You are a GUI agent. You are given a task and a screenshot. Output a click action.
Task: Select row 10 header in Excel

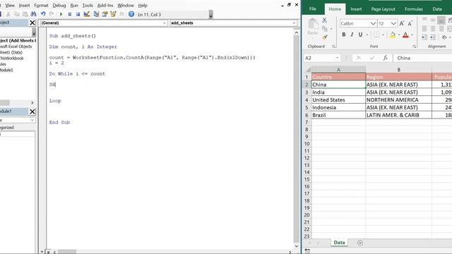tap(307, 144)
